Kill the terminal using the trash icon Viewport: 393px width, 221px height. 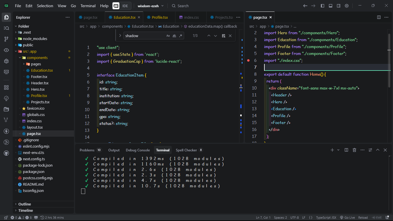click(x=354, y=150)
